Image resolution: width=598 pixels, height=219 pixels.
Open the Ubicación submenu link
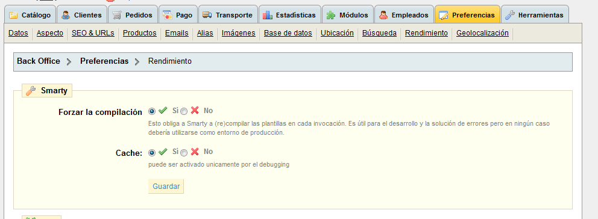337,33
